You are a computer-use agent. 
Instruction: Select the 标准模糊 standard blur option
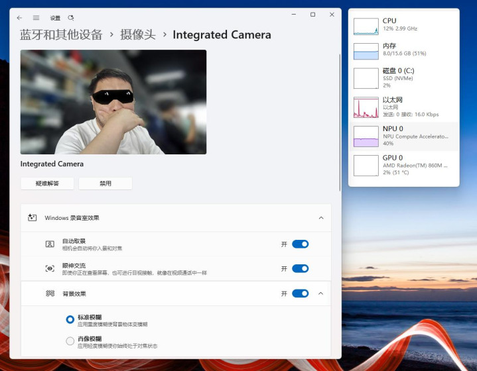coord(70,319)
